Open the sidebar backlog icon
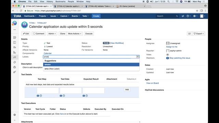219x123 pixels. coord(15,38)
